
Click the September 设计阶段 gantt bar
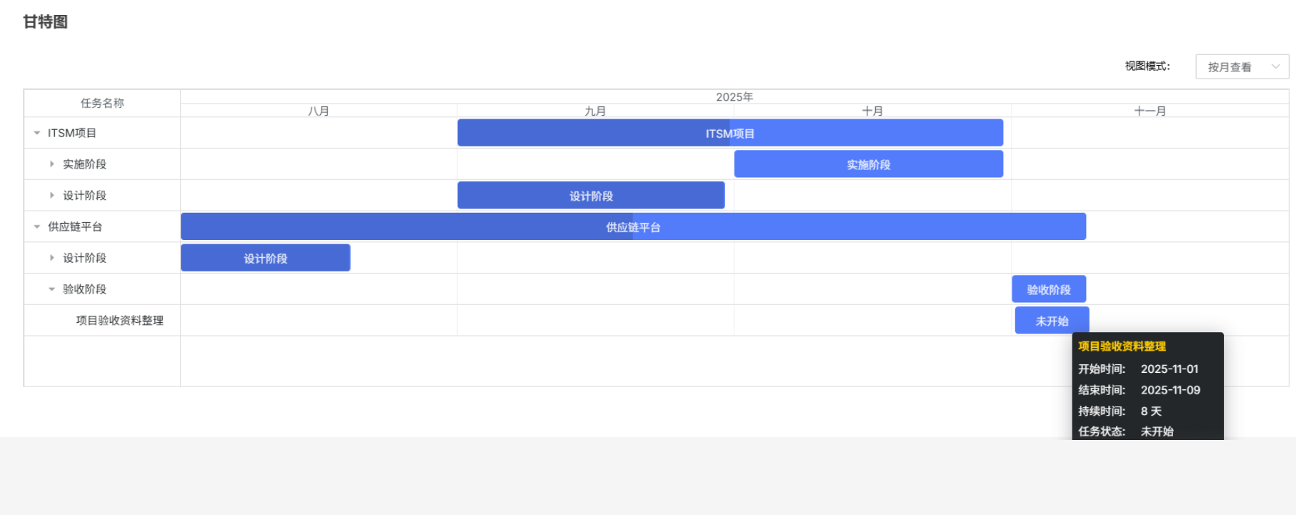coord(591,196)
